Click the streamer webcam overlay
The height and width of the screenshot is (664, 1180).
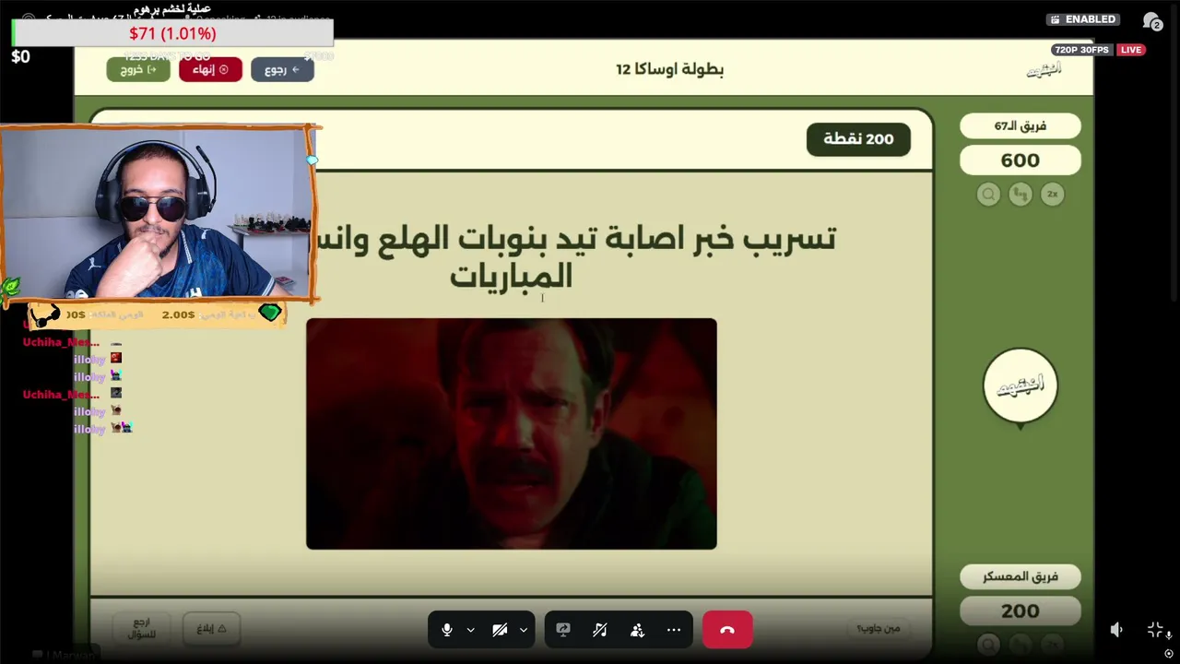158,212
